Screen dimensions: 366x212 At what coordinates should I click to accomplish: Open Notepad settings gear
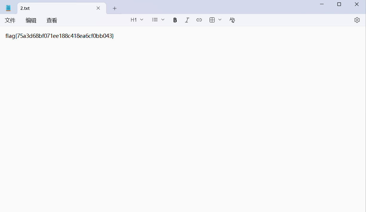pyautogui.click(x=357, y=20)
